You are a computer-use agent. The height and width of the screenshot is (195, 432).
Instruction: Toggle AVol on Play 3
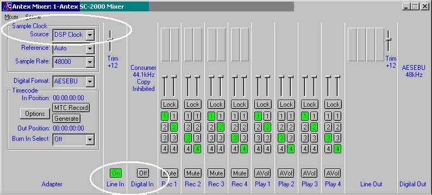[x=310, y=173]
